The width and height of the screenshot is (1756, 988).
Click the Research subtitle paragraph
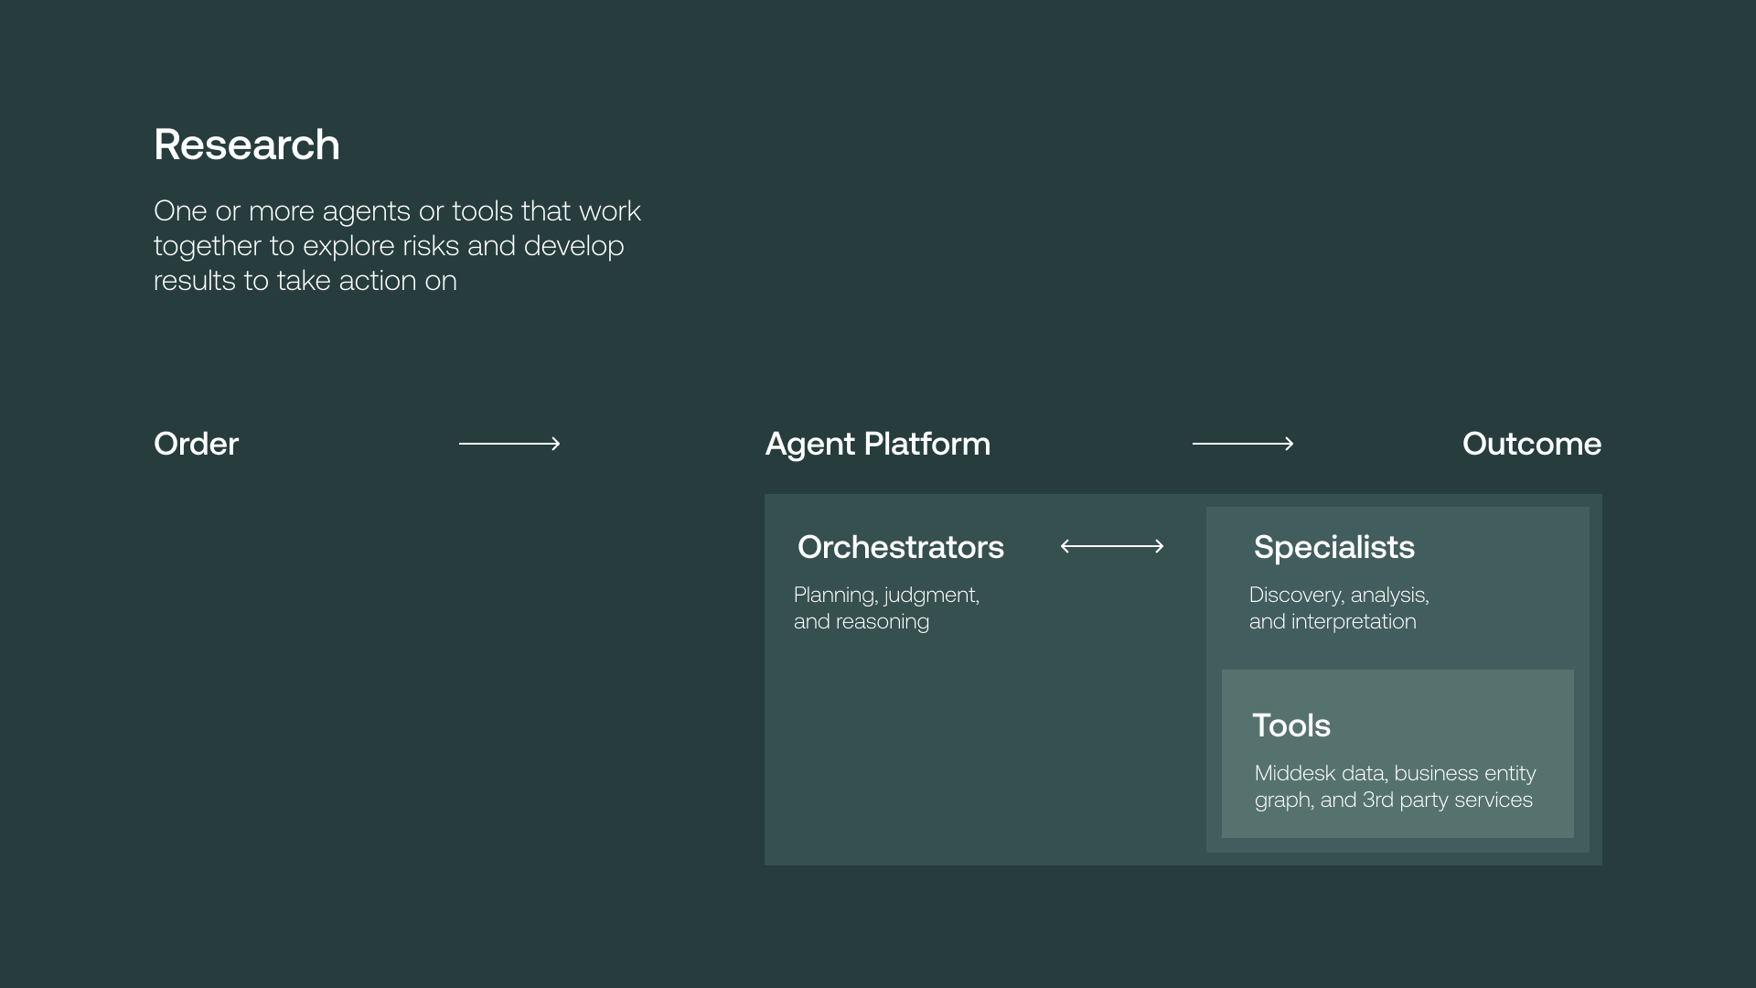point(397,245)
